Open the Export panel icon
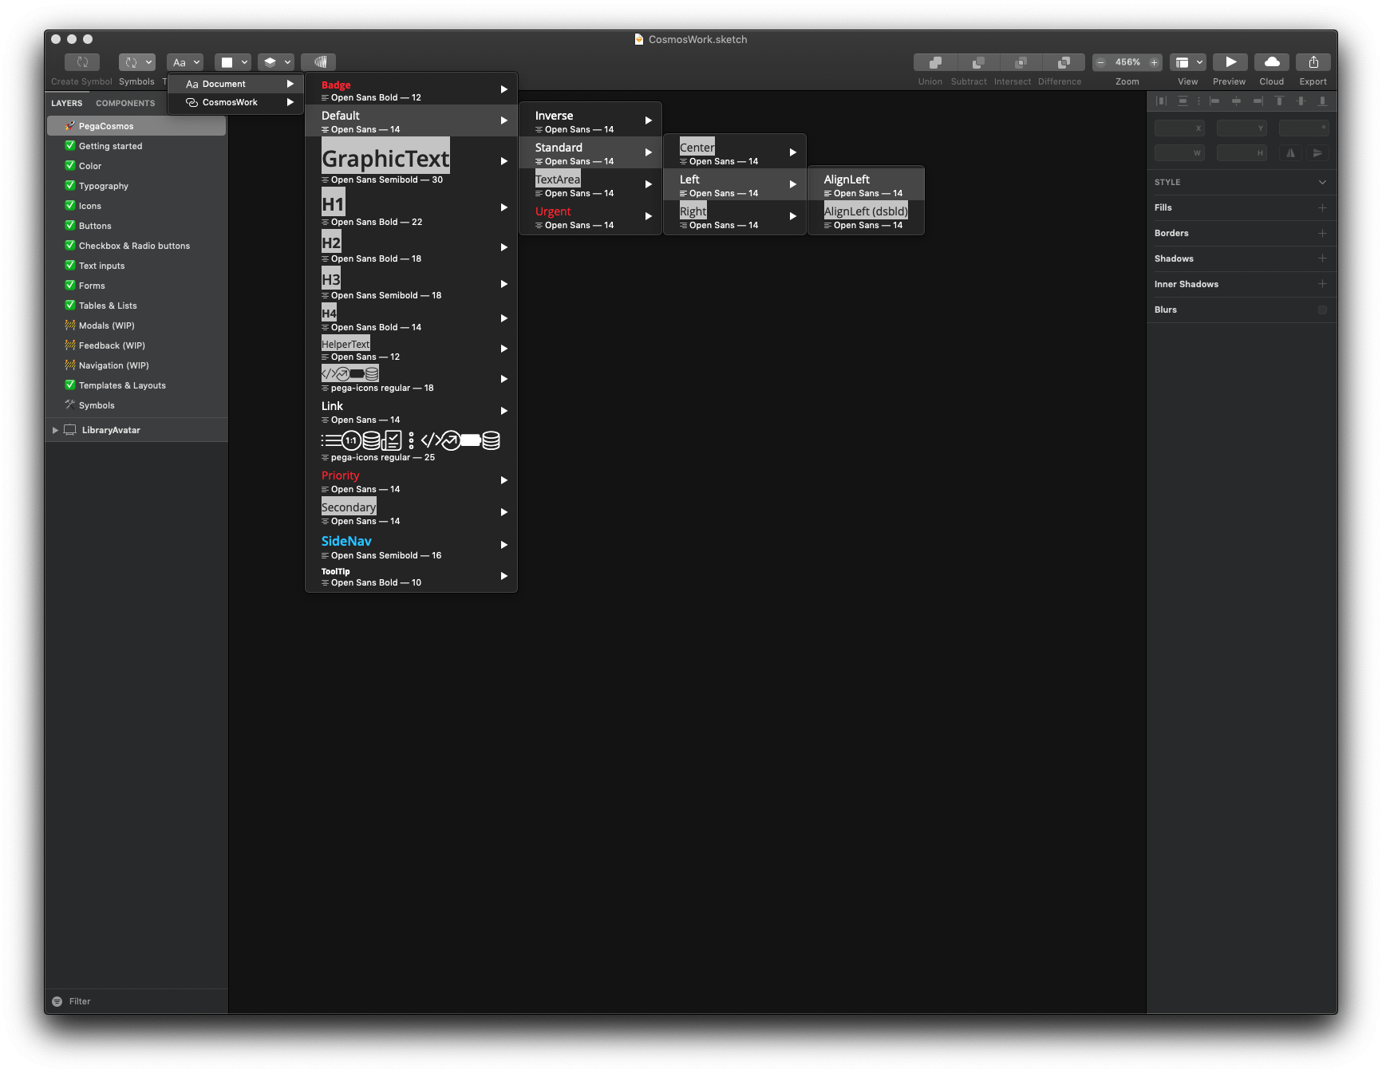1382x1073 pixels. [1313, 61]
